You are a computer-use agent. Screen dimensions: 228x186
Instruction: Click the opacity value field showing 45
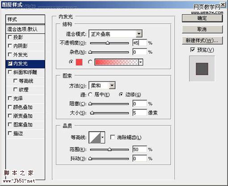[x=139, y=43]
